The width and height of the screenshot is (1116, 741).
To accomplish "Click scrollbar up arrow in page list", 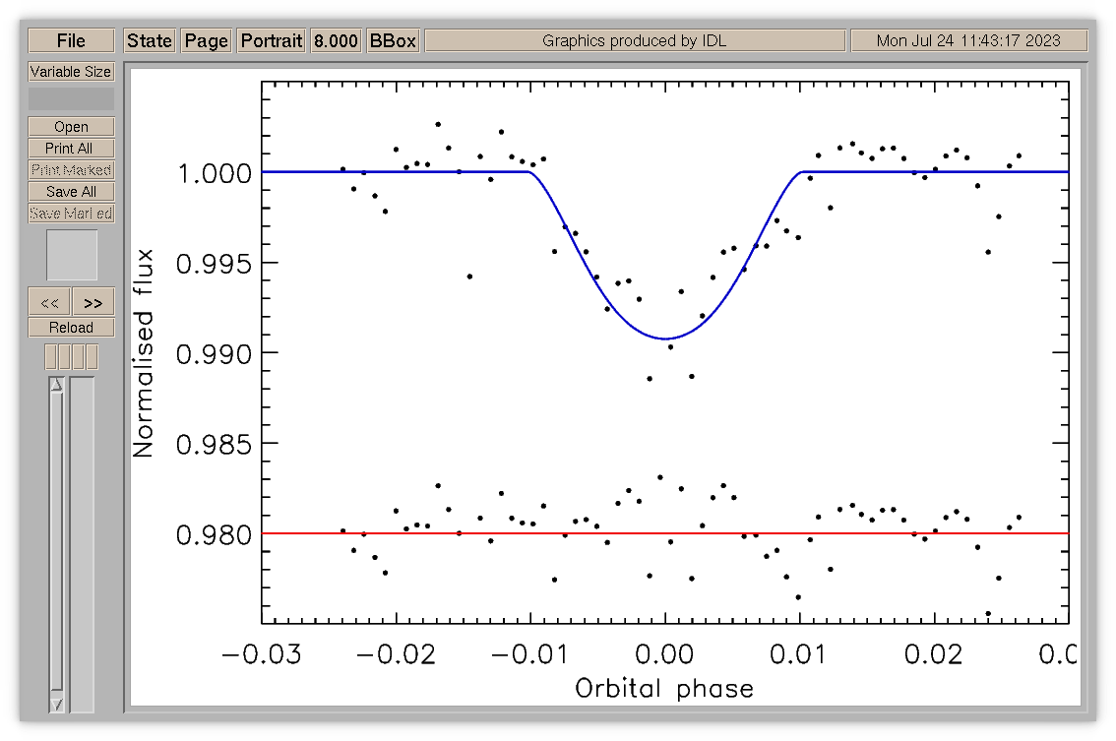I will 56,385.
